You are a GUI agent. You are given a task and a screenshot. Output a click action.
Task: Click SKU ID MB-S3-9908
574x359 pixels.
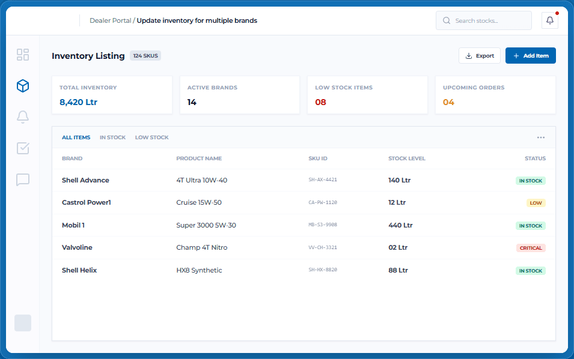click(x=323, y=225)
